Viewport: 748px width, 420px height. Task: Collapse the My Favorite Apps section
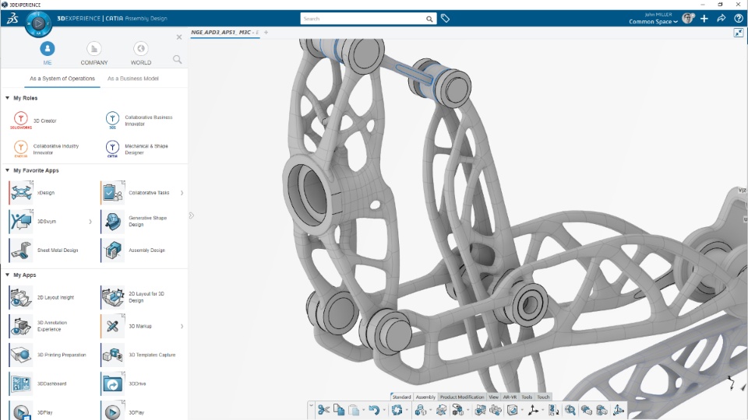[x=7, y=170]
